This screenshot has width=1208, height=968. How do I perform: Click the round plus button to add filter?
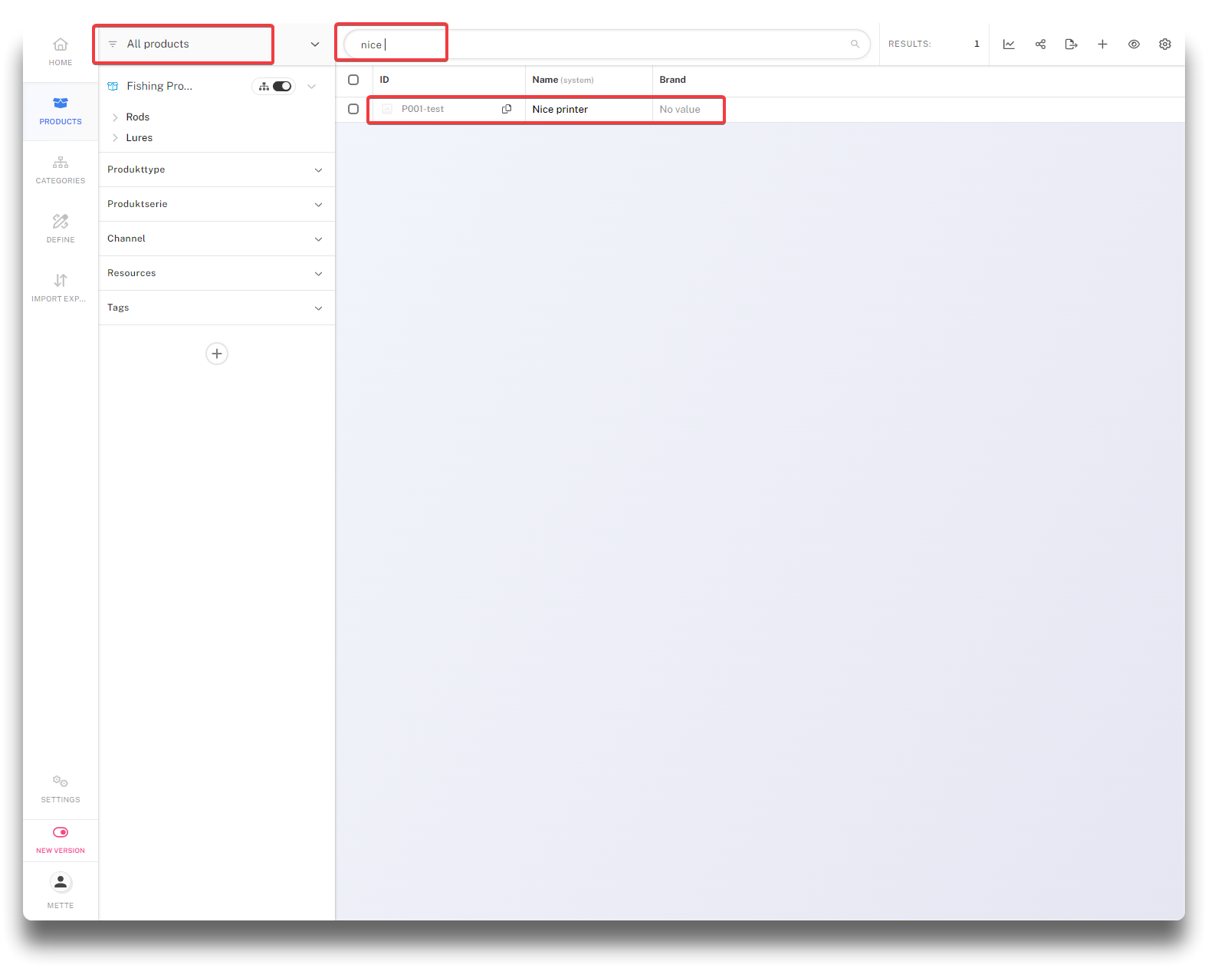point(217,354)
